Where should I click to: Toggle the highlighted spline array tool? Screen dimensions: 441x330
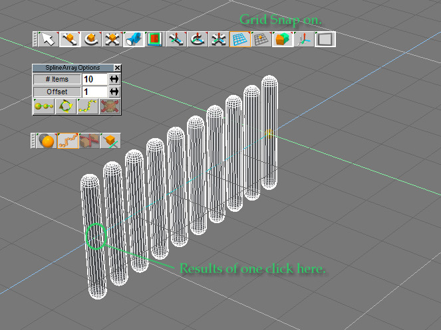pos(67,141)
